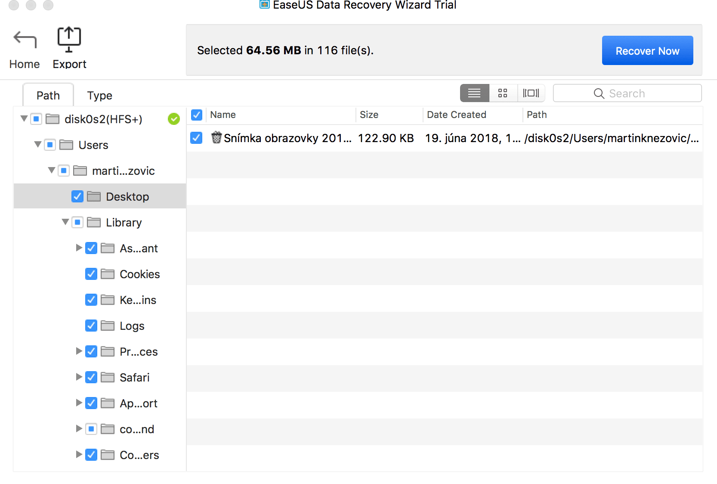Click the green scan-complete check icon
This screenshot has height=484, width=717.
[174, 119]
